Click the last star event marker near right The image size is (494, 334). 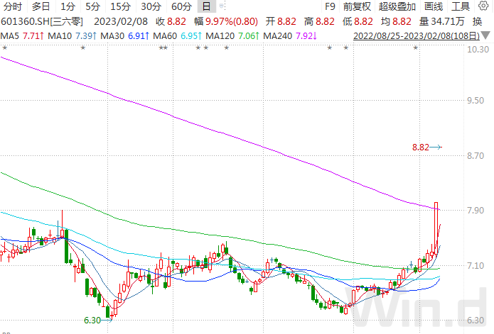coord(416,48)
